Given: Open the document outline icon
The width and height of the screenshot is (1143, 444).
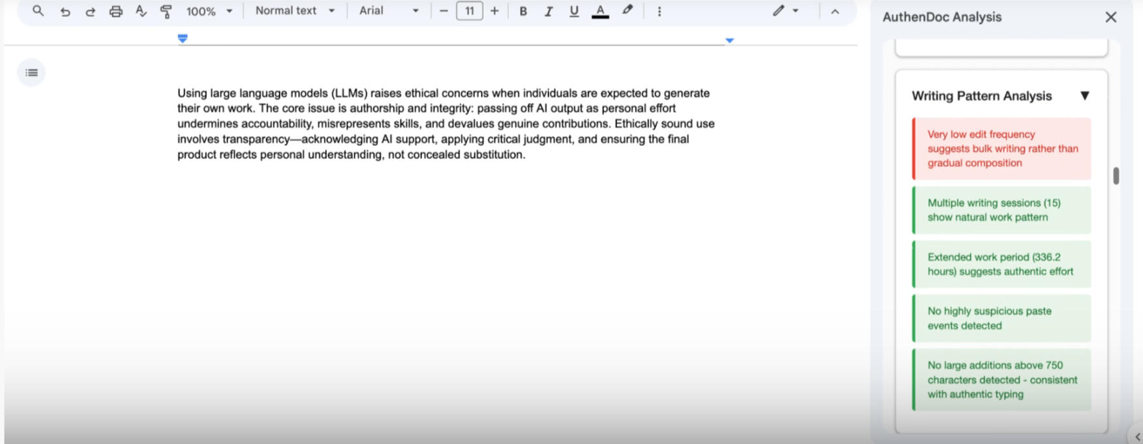Looking at the screenshot, I should point(31,72).
